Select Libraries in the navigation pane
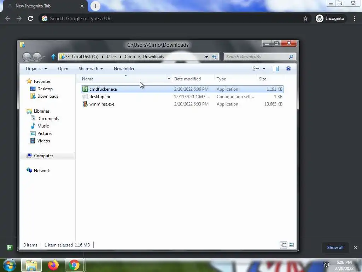Image resolution: width=362 pixels, height=272 pixels. (42, 111)
